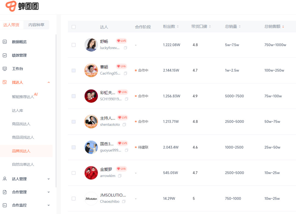This screenshot has height=214, width=296.
Task: Check the box for 金爱罗 row
Action: tap(74, 173)
